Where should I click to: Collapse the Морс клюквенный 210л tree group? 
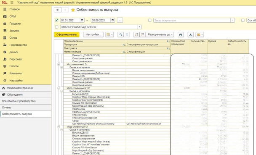(x=59, y=88)
